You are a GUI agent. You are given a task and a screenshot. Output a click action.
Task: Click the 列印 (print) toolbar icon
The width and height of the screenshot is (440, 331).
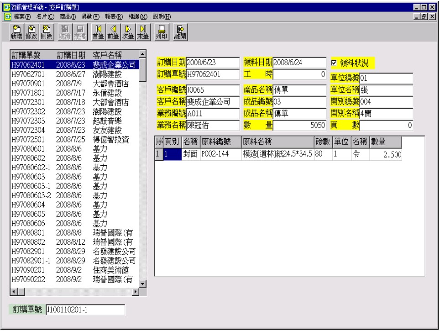162,32
